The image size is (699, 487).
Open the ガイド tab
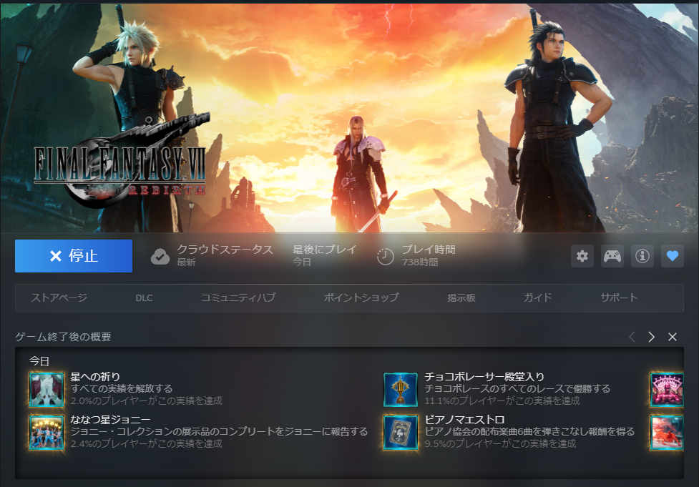click(x=537, y=297)
